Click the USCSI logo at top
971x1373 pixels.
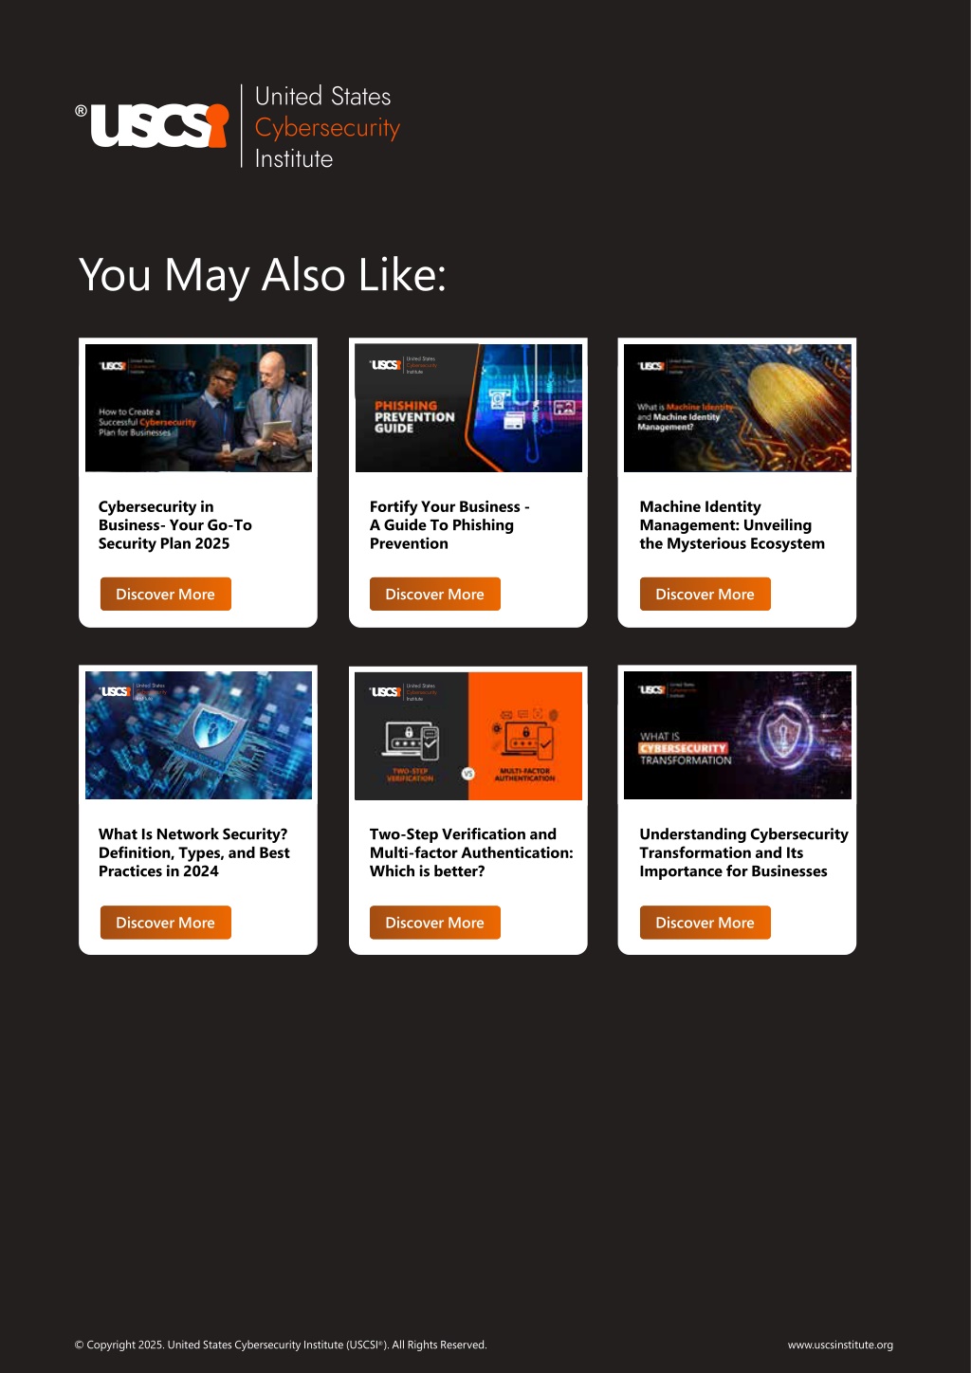[238, 127]
